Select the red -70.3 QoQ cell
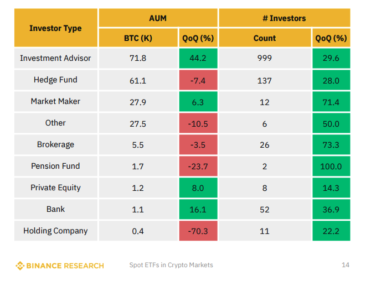Viewport: 366px width, 286px height. [x=198, y=231]
